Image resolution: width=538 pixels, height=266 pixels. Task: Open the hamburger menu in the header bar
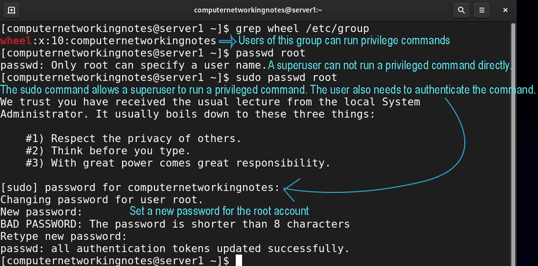coord(482,10)
